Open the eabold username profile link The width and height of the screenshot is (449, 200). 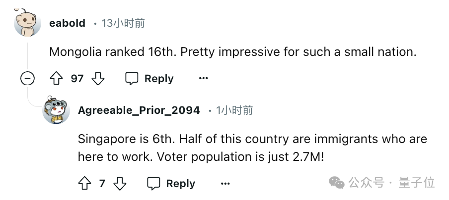pos(67,23)
